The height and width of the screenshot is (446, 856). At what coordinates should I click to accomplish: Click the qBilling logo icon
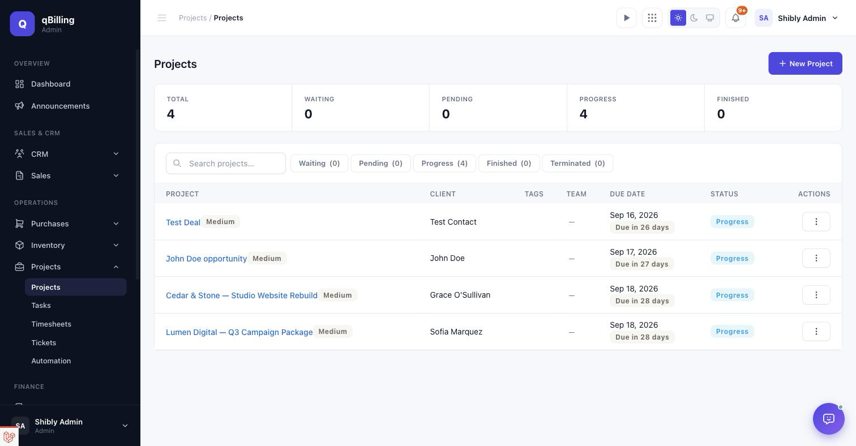tap(22, 24)
